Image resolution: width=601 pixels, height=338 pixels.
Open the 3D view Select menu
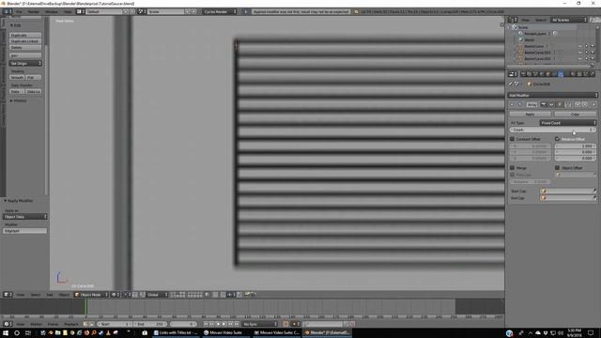click(36, 295)
